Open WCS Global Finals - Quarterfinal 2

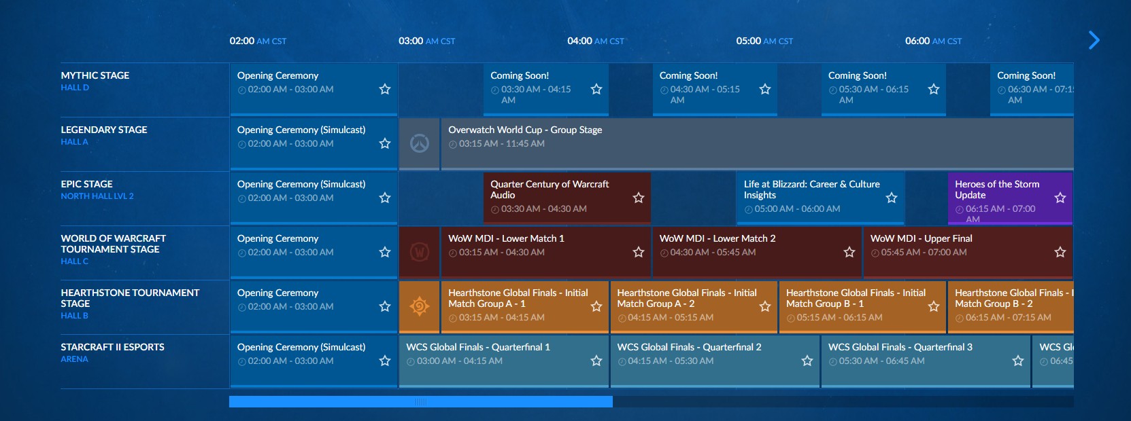[715, 361]
